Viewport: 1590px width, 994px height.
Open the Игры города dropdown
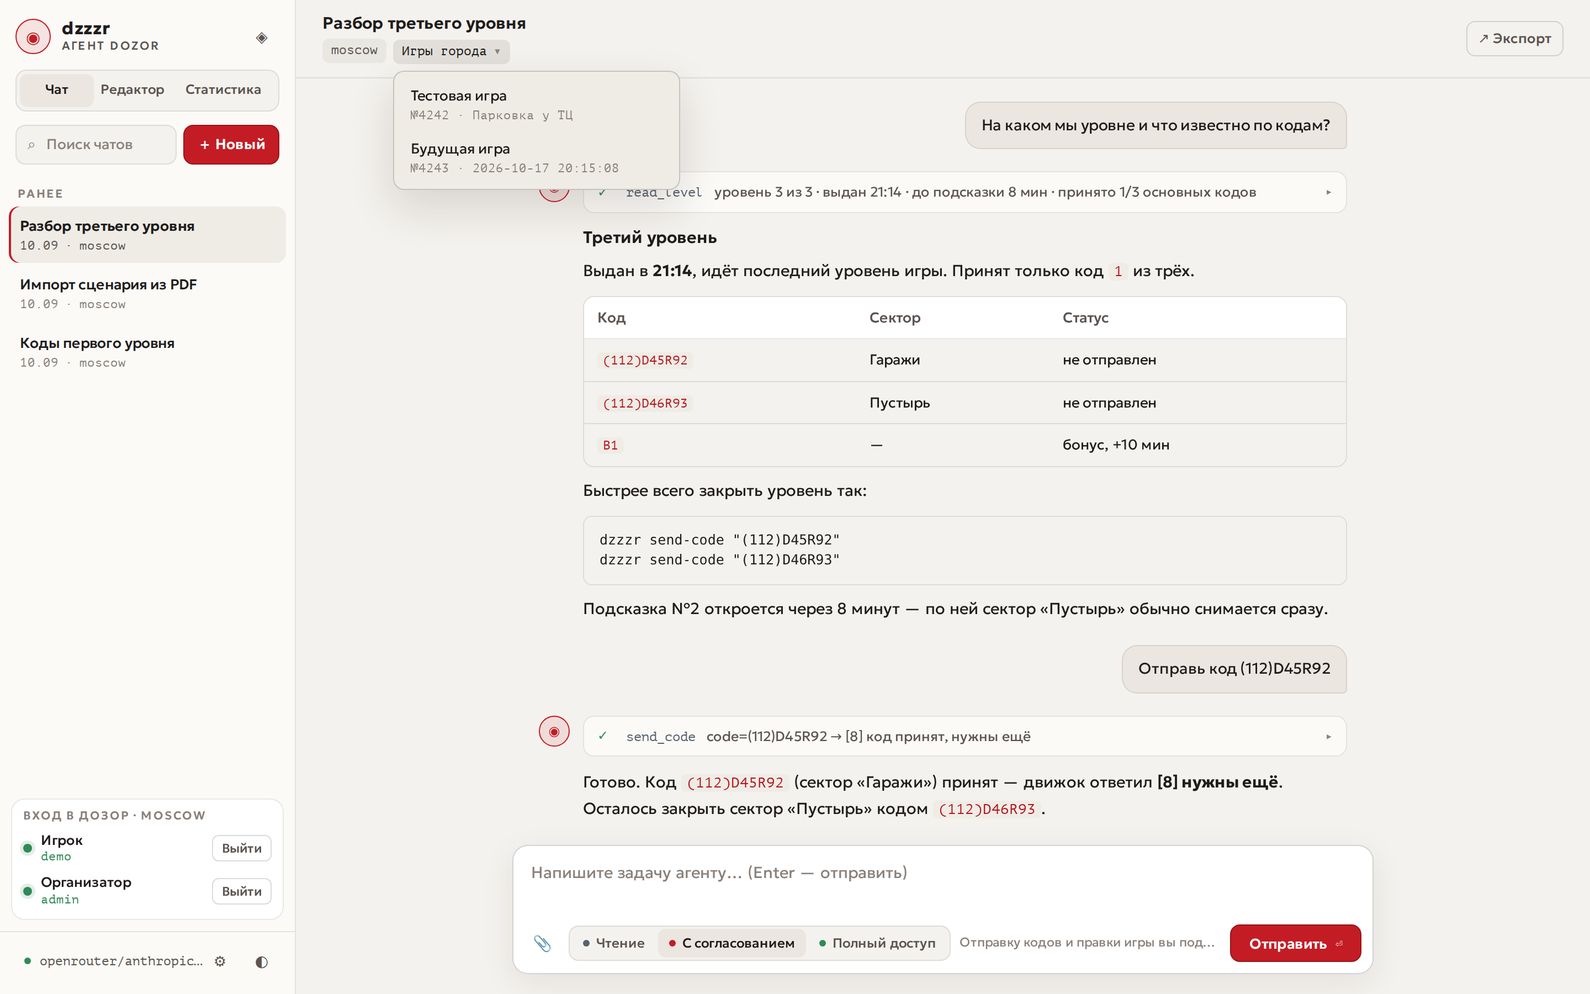click(x=452, y=51)
